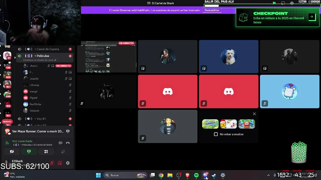Open OBS Studio from the taskbar
Screen dimensions: 321x180
pos(179,175)
